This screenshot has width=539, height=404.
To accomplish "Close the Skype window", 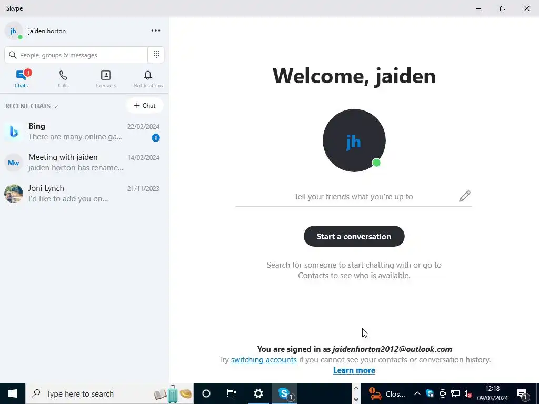I will pos(526,8).
